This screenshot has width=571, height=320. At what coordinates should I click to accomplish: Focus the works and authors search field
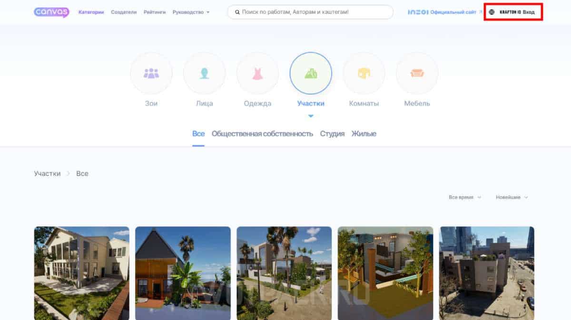click(310, 12)
